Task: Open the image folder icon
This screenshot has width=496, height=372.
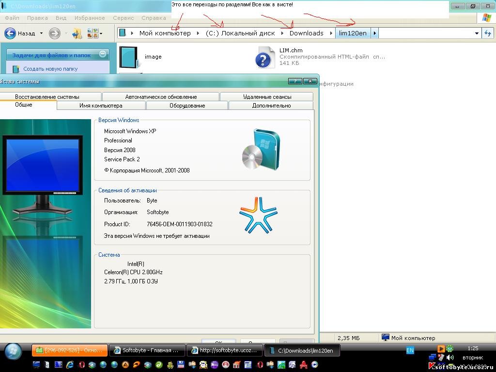Action: pos(129,57)
